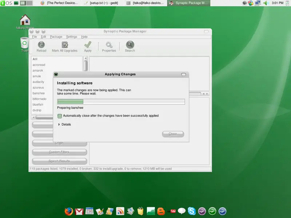Click the Close button in Applying Changes
The height and width of the screenshot is (218, 291).
click(x=173, y=134)
